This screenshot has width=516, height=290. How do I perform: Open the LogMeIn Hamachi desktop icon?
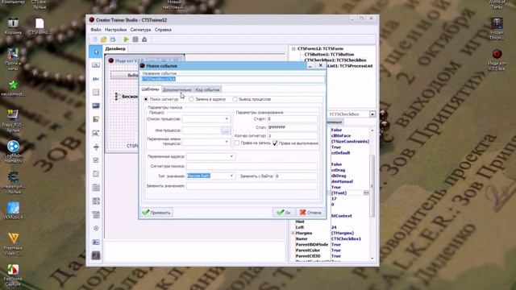tap(13, 151)
